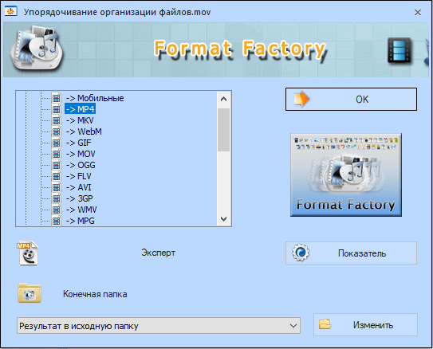
Task: Click the film strip icon in banner
Action: [x=400, y=50]
